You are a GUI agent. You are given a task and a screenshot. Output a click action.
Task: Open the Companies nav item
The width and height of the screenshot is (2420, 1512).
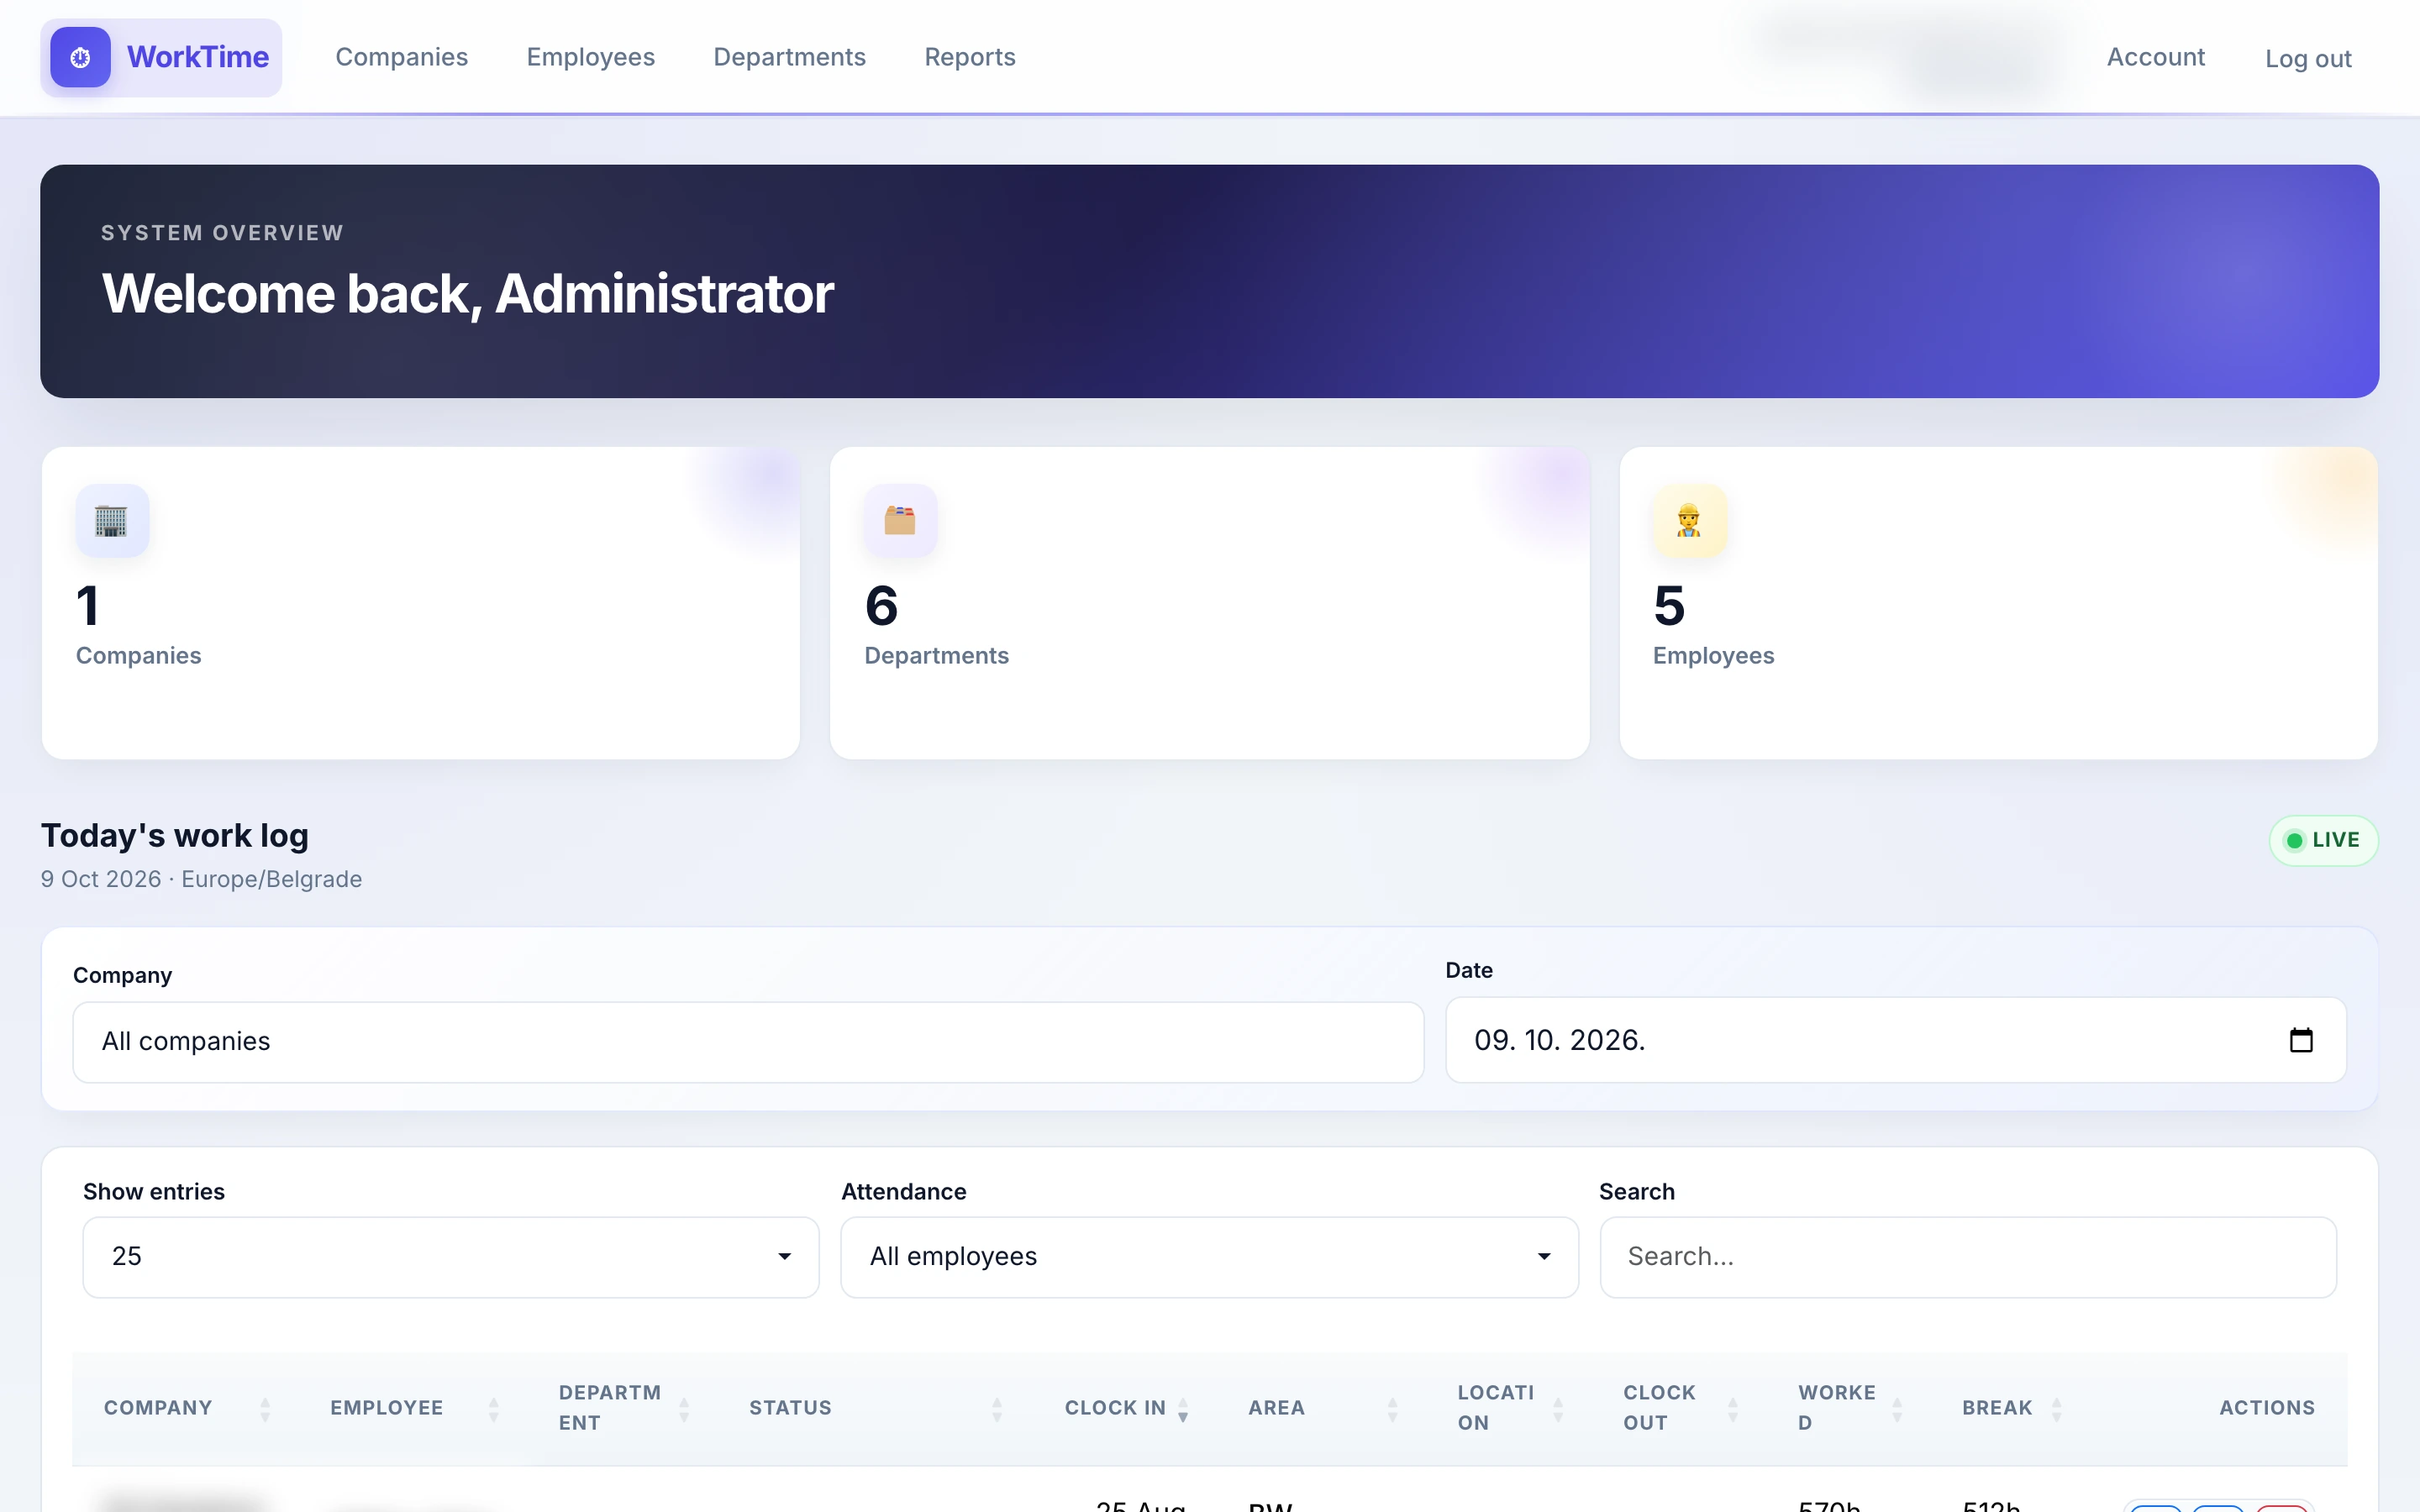point(401,57)
